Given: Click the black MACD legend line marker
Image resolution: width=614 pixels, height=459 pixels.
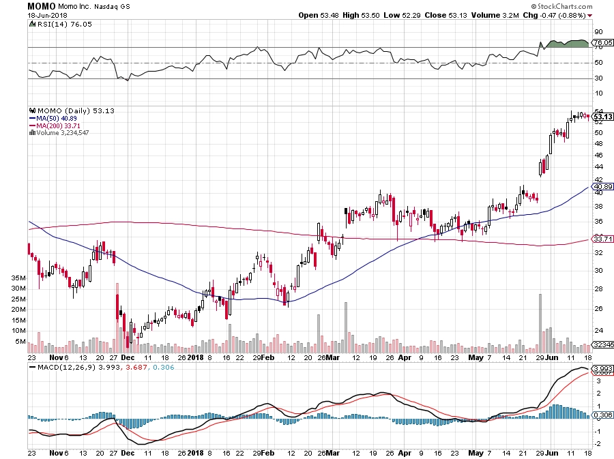Looking at the screenshot, I should click(x=33, y=368).
